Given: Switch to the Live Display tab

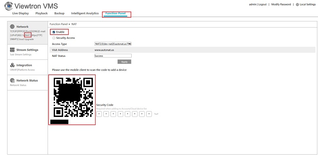Looking at the screenshot, I should click(x=20, y=13).
